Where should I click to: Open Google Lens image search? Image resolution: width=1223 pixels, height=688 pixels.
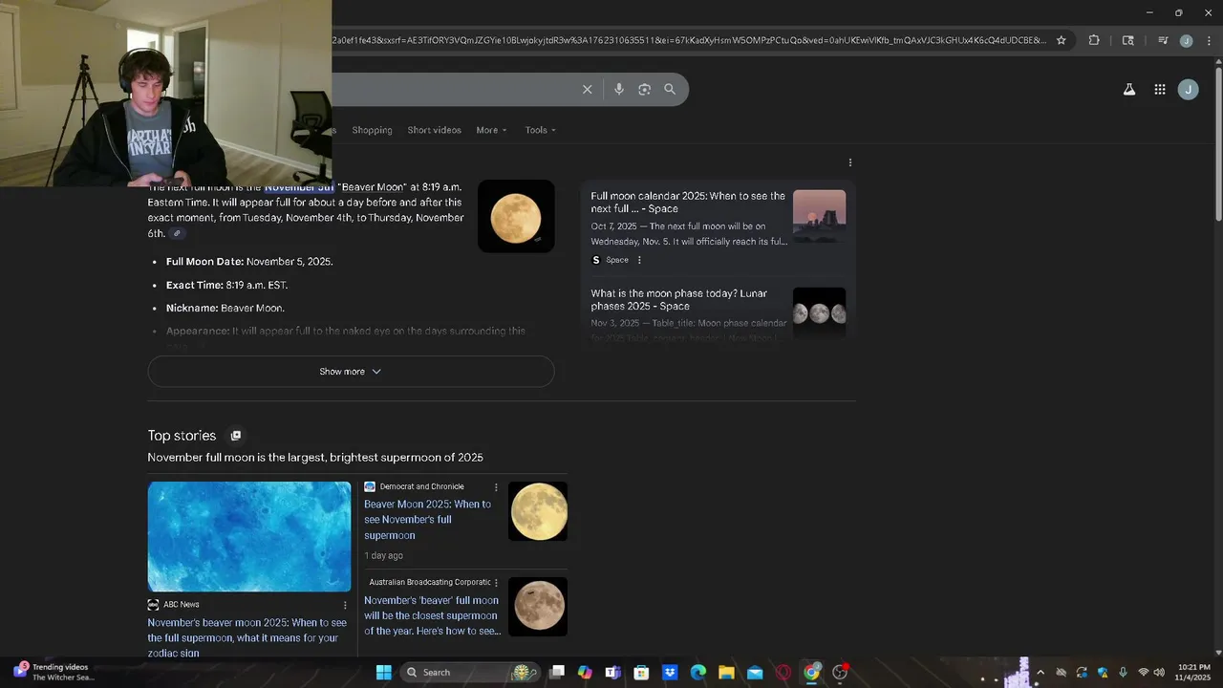(x=645, y=89)
